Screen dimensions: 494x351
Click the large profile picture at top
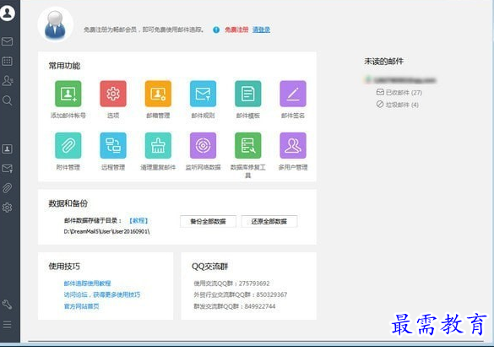(x=56, y=24)
